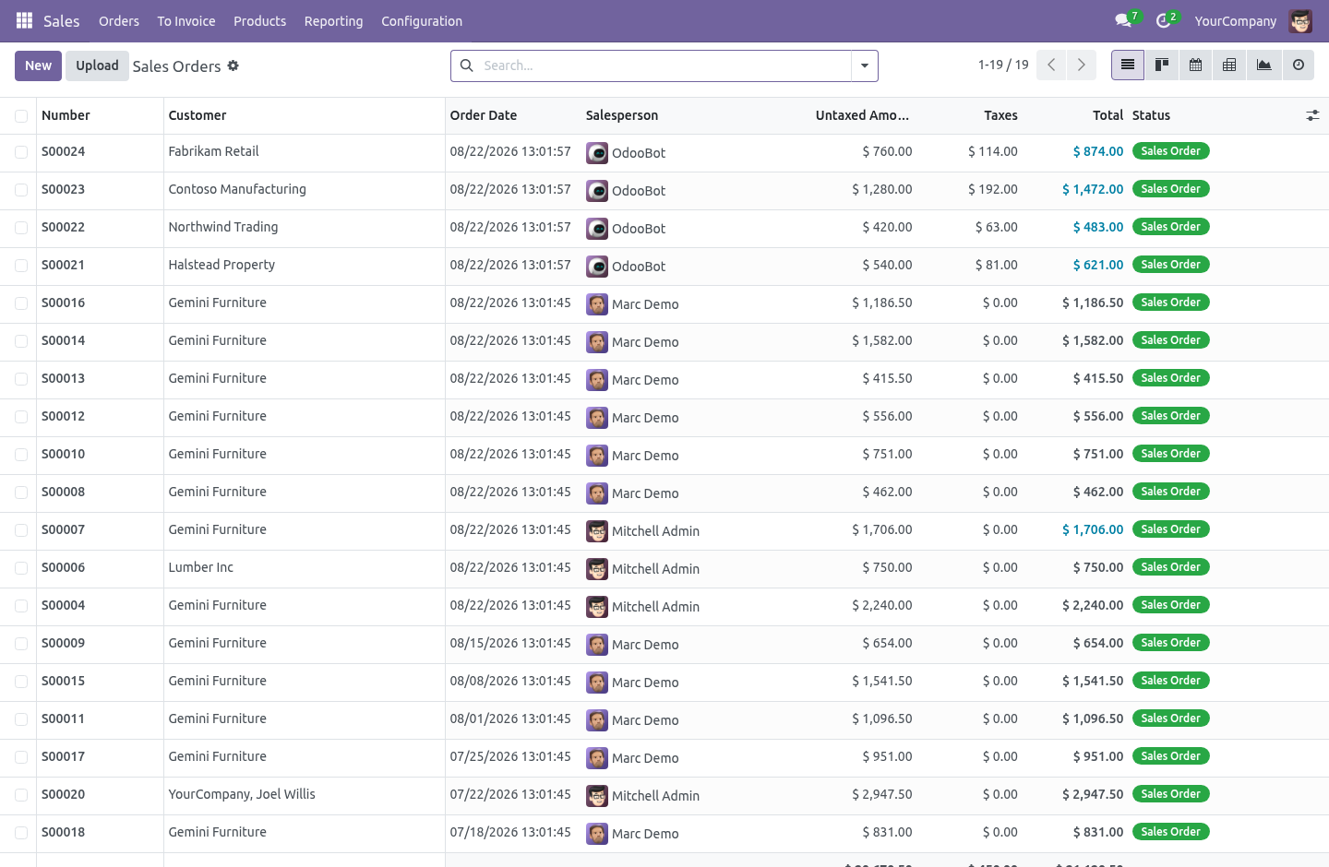
Task: Check the S00007 row checkbox
Action: (21, 530)
